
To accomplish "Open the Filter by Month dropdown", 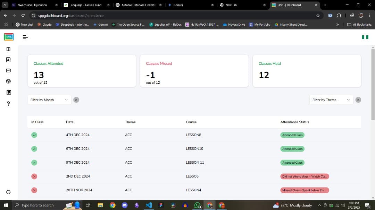I will click(x=49, y=100).
